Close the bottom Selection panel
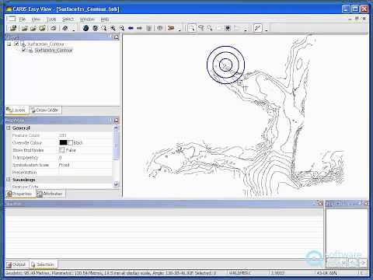 (320, 204)
